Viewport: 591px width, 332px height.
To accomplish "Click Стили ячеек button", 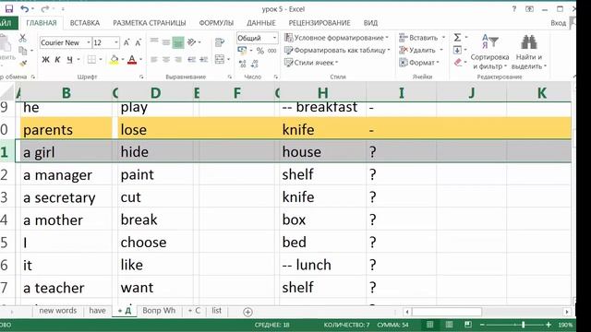I will 311,63.
